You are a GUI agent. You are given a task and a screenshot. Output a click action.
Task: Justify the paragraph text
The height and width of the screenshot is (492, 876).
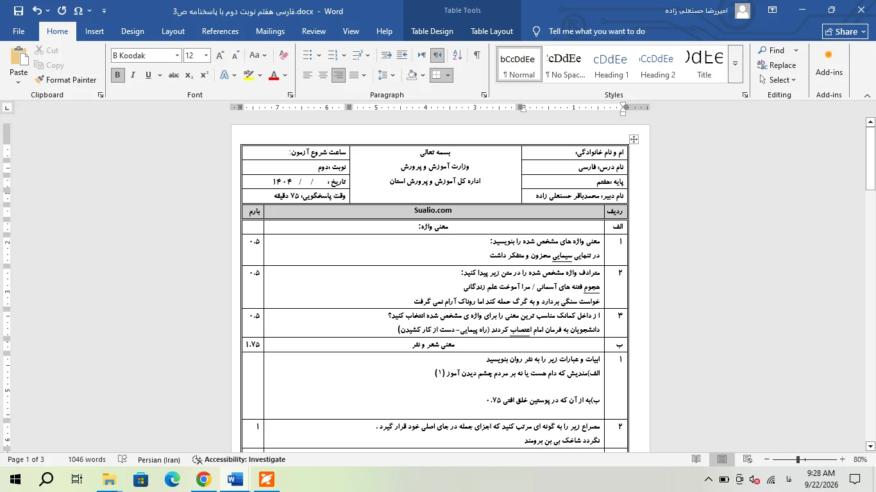354,75
